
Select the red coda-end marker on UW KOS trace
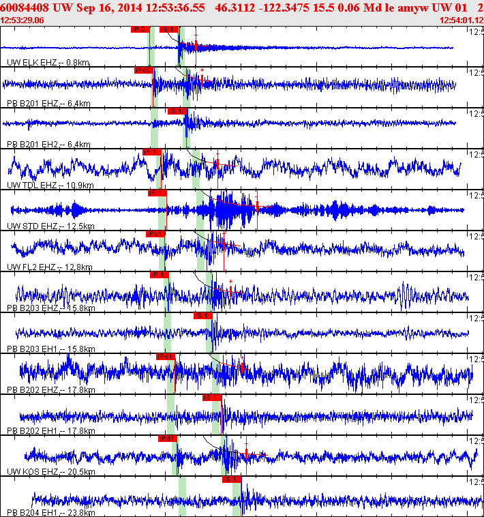click(247, 455)
